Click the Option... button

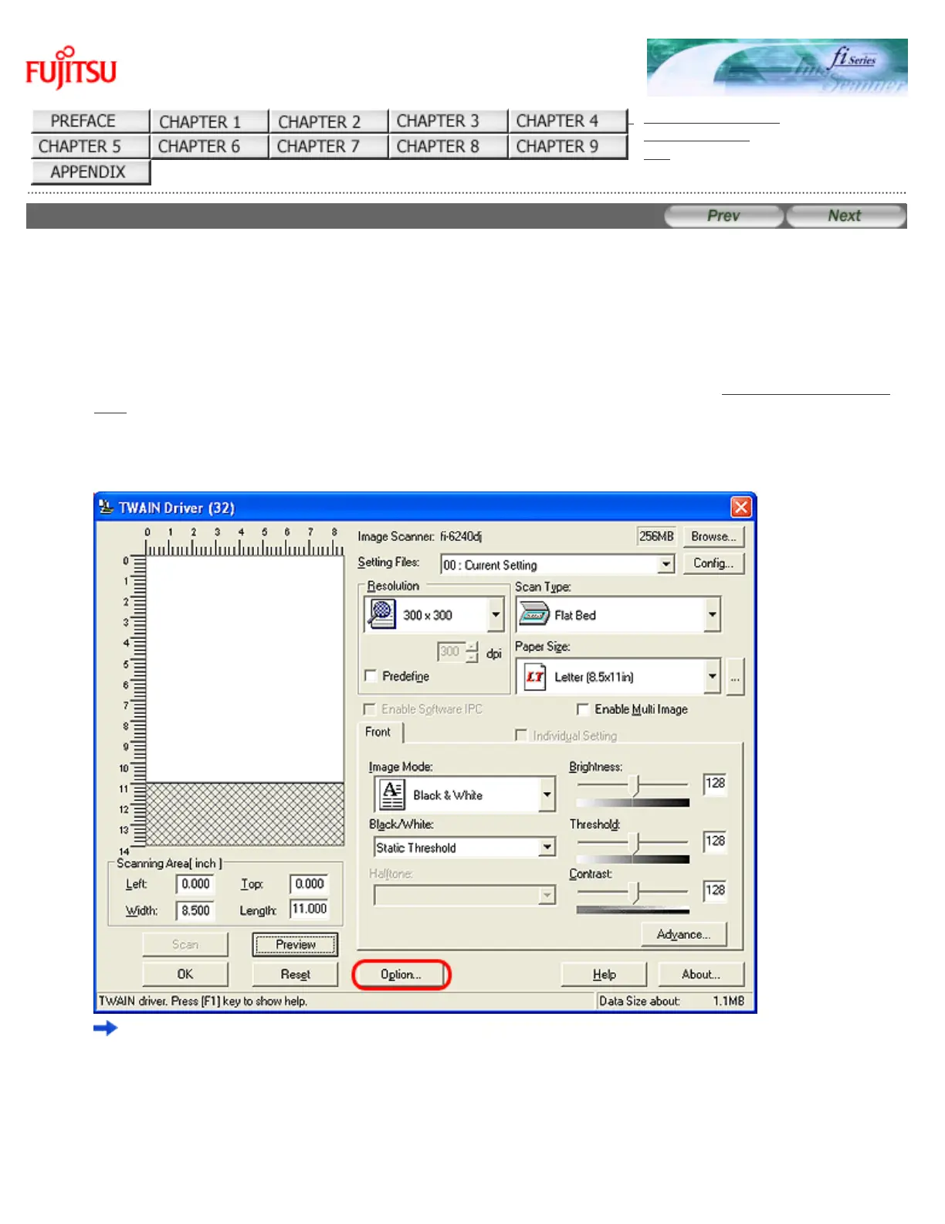pos(401,974)
